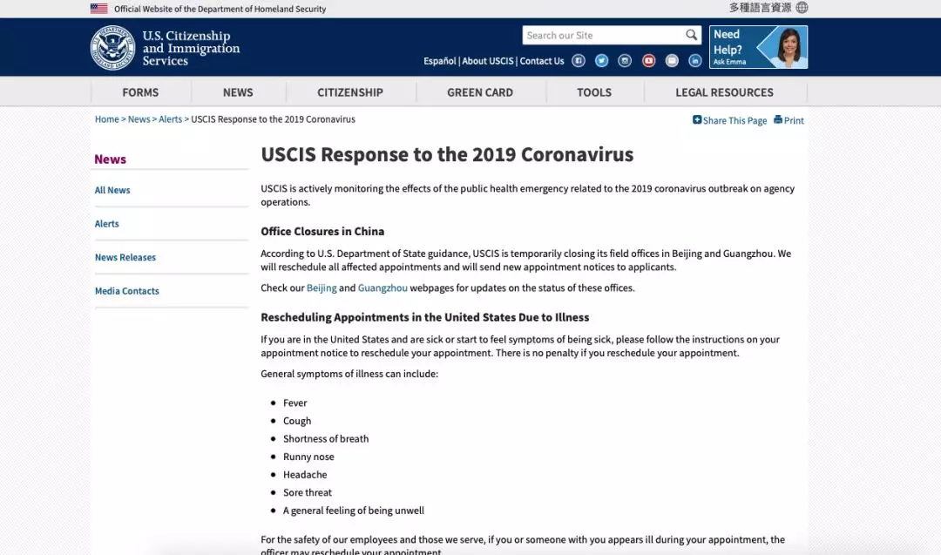Image resolution: width=941 pixels, height=555 pixels.
Task: Click the Rescheduling Appointments in the United States heading
Action: coord(425,317)
